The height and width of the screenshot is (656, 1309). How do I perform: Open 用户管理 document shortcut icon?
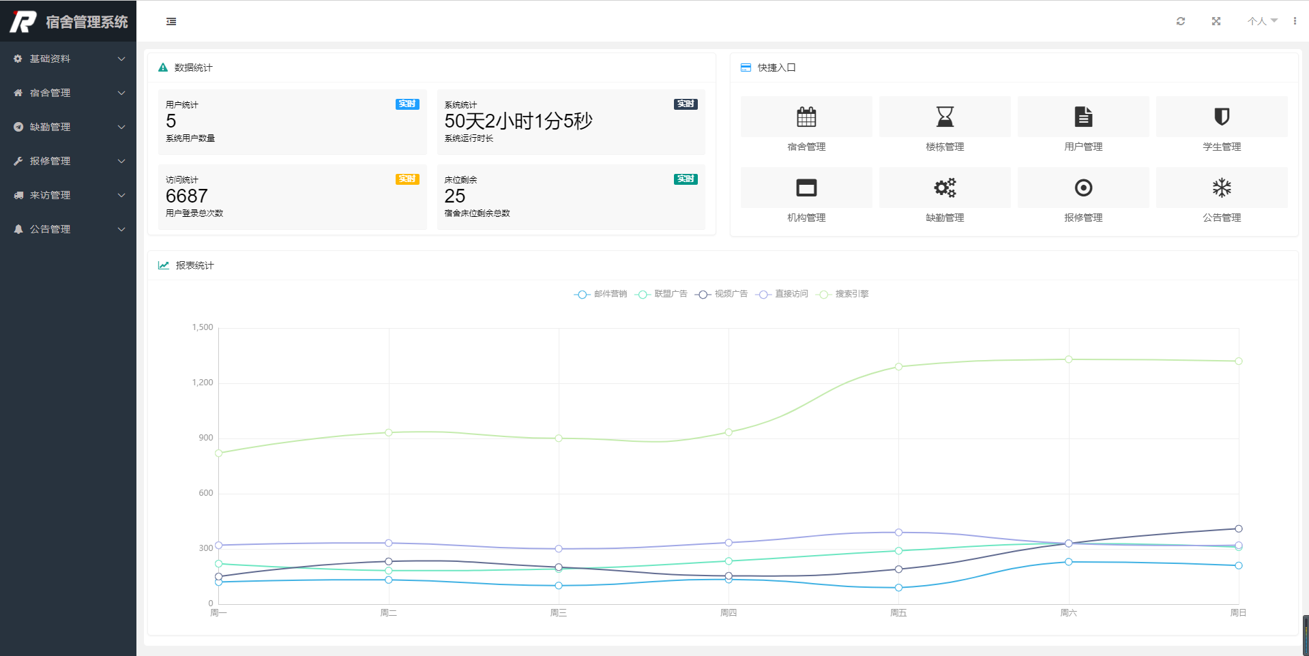point(1083,117)
